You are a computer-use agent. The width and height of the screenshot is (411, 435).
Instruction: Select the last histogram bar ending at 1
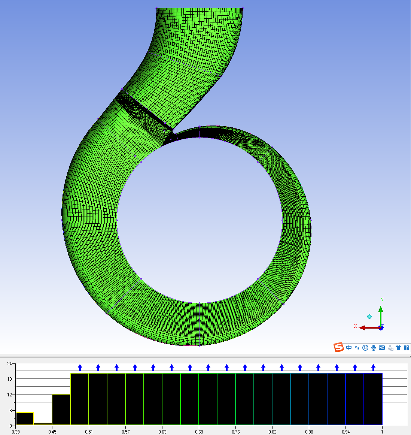pyautogui.click(x=373, y=399)
